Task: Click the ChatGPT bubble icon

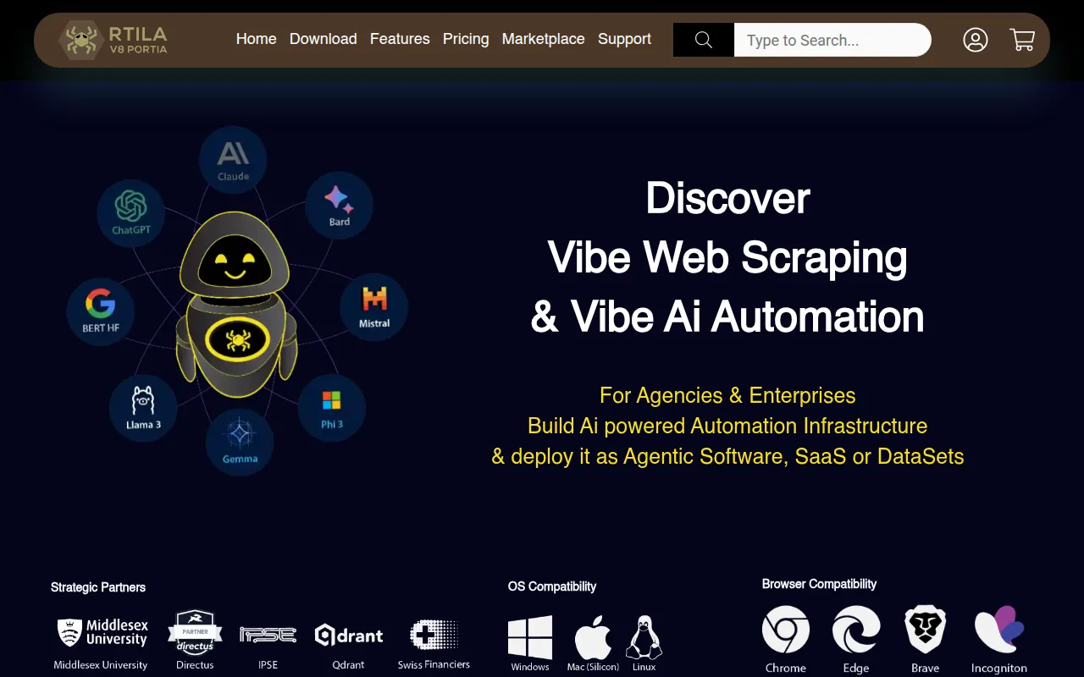Action: click(130, 212)
